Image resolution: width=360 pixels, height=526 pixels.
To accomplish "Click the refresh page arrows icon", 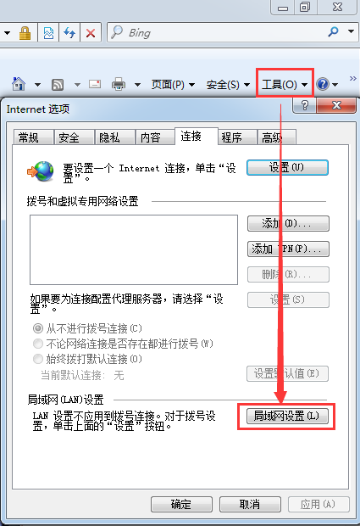I will pyautogui.click(x=69, y=32).
